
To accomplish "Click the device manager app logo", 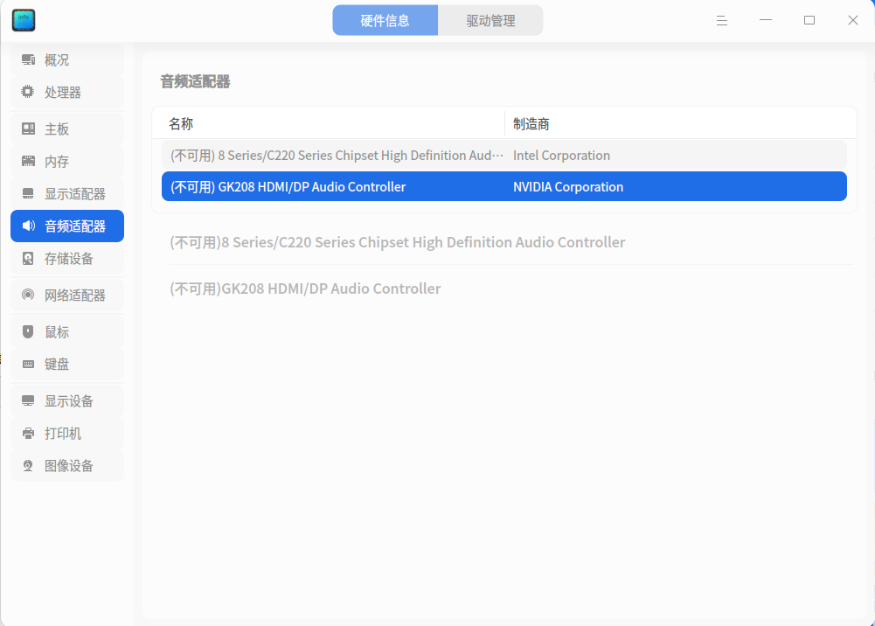I will [24, 21].
